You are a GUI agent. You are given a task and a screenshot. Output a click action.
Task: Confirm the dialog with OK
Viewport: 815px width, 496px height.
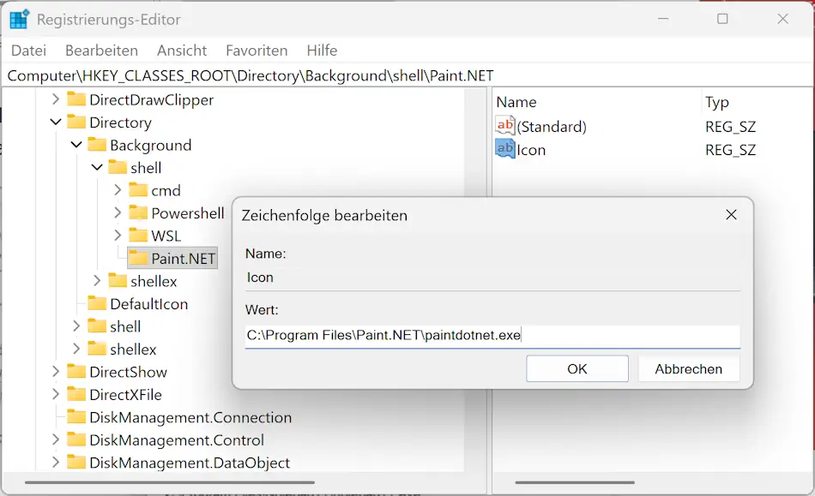(577, 369)
